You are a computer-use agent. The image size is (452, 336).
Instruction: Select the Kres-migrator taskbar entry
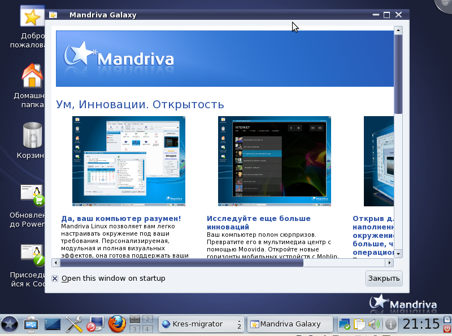201,324
